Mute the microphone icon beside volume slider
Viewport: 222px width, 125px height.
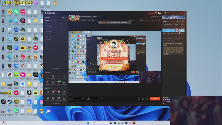coord(71,98)
